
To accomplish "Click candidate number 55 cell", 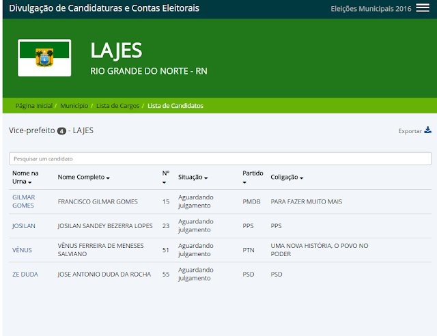I will tap(166, 274).
